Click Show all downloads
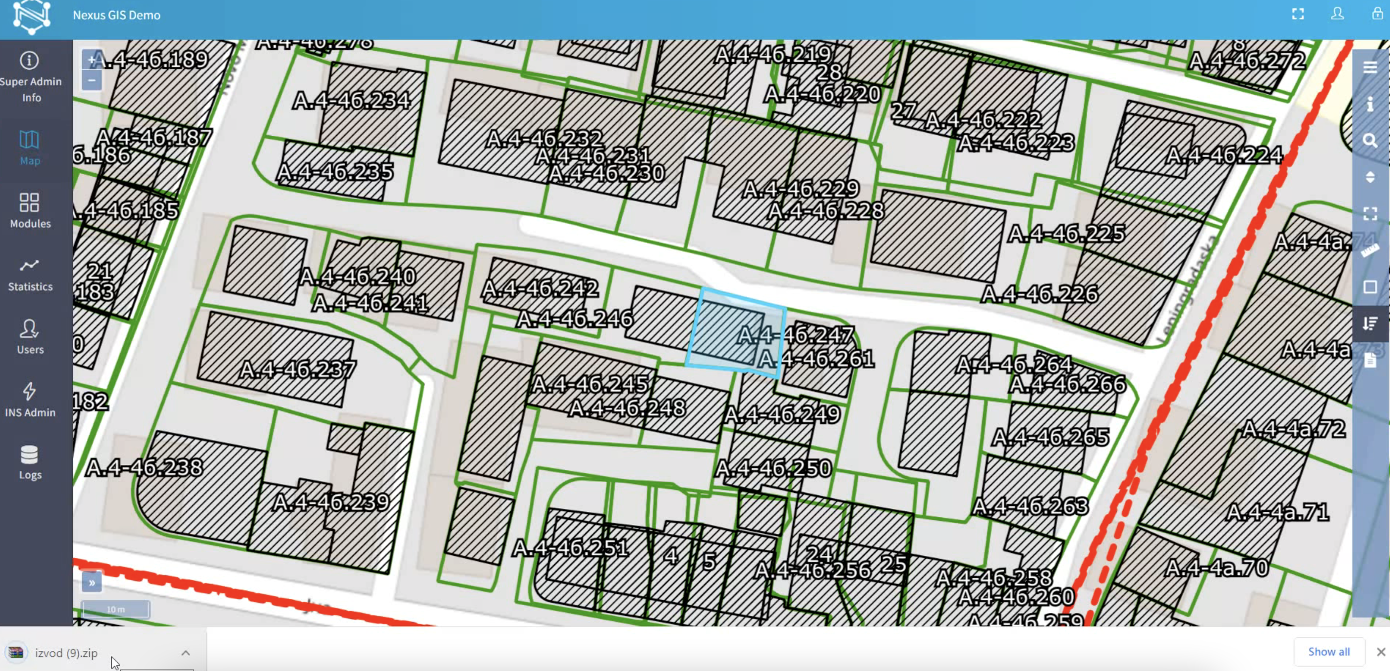Viewport: 1390px width, 671px height. [x=1328, y=651]
